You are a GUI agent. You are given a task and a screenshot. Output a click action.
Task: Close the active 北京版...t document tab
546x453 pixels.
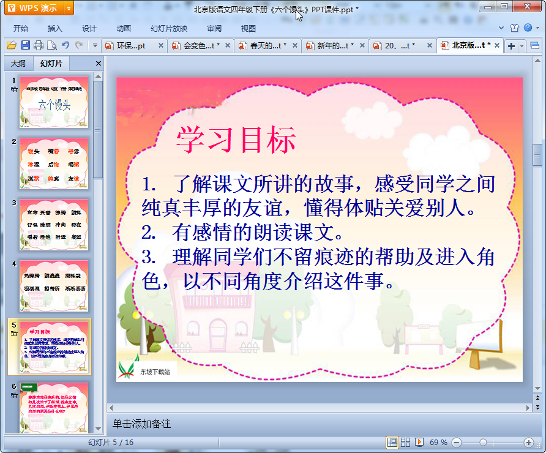[497, 45]
